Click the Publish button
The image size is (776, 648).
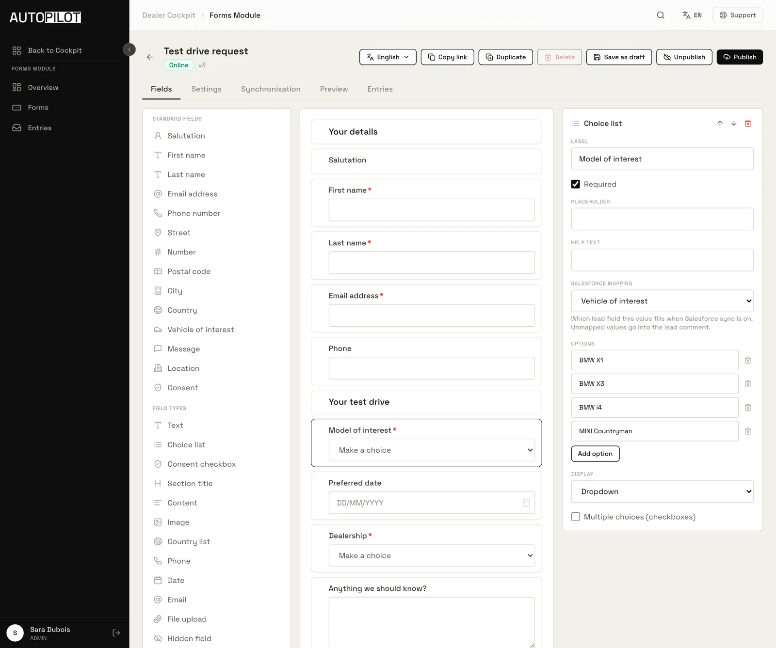pyautogui.click(x=740, y=57)
